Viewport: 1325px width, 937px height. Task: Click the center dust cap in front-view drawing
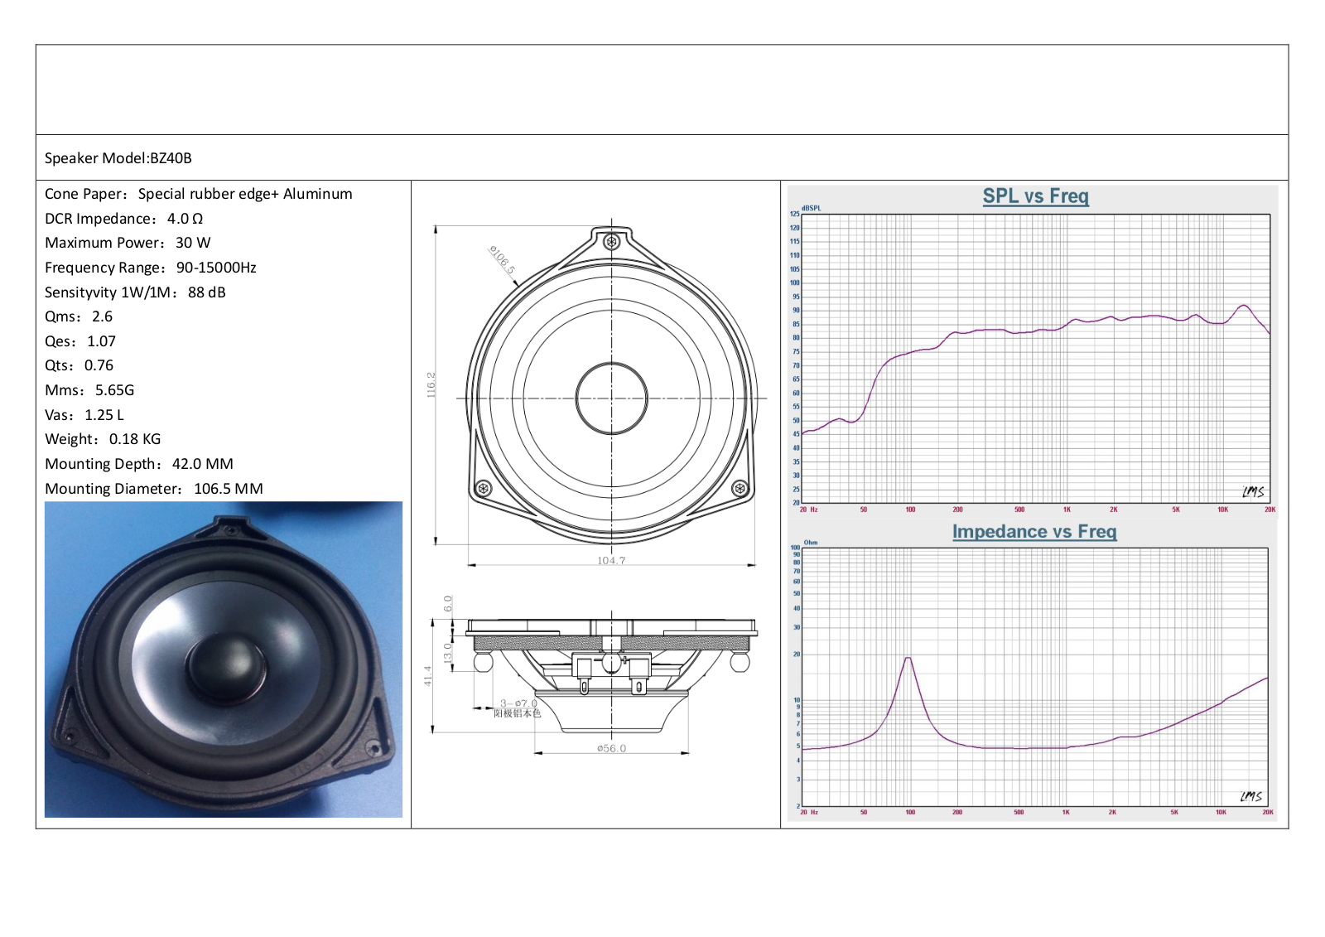612,398
